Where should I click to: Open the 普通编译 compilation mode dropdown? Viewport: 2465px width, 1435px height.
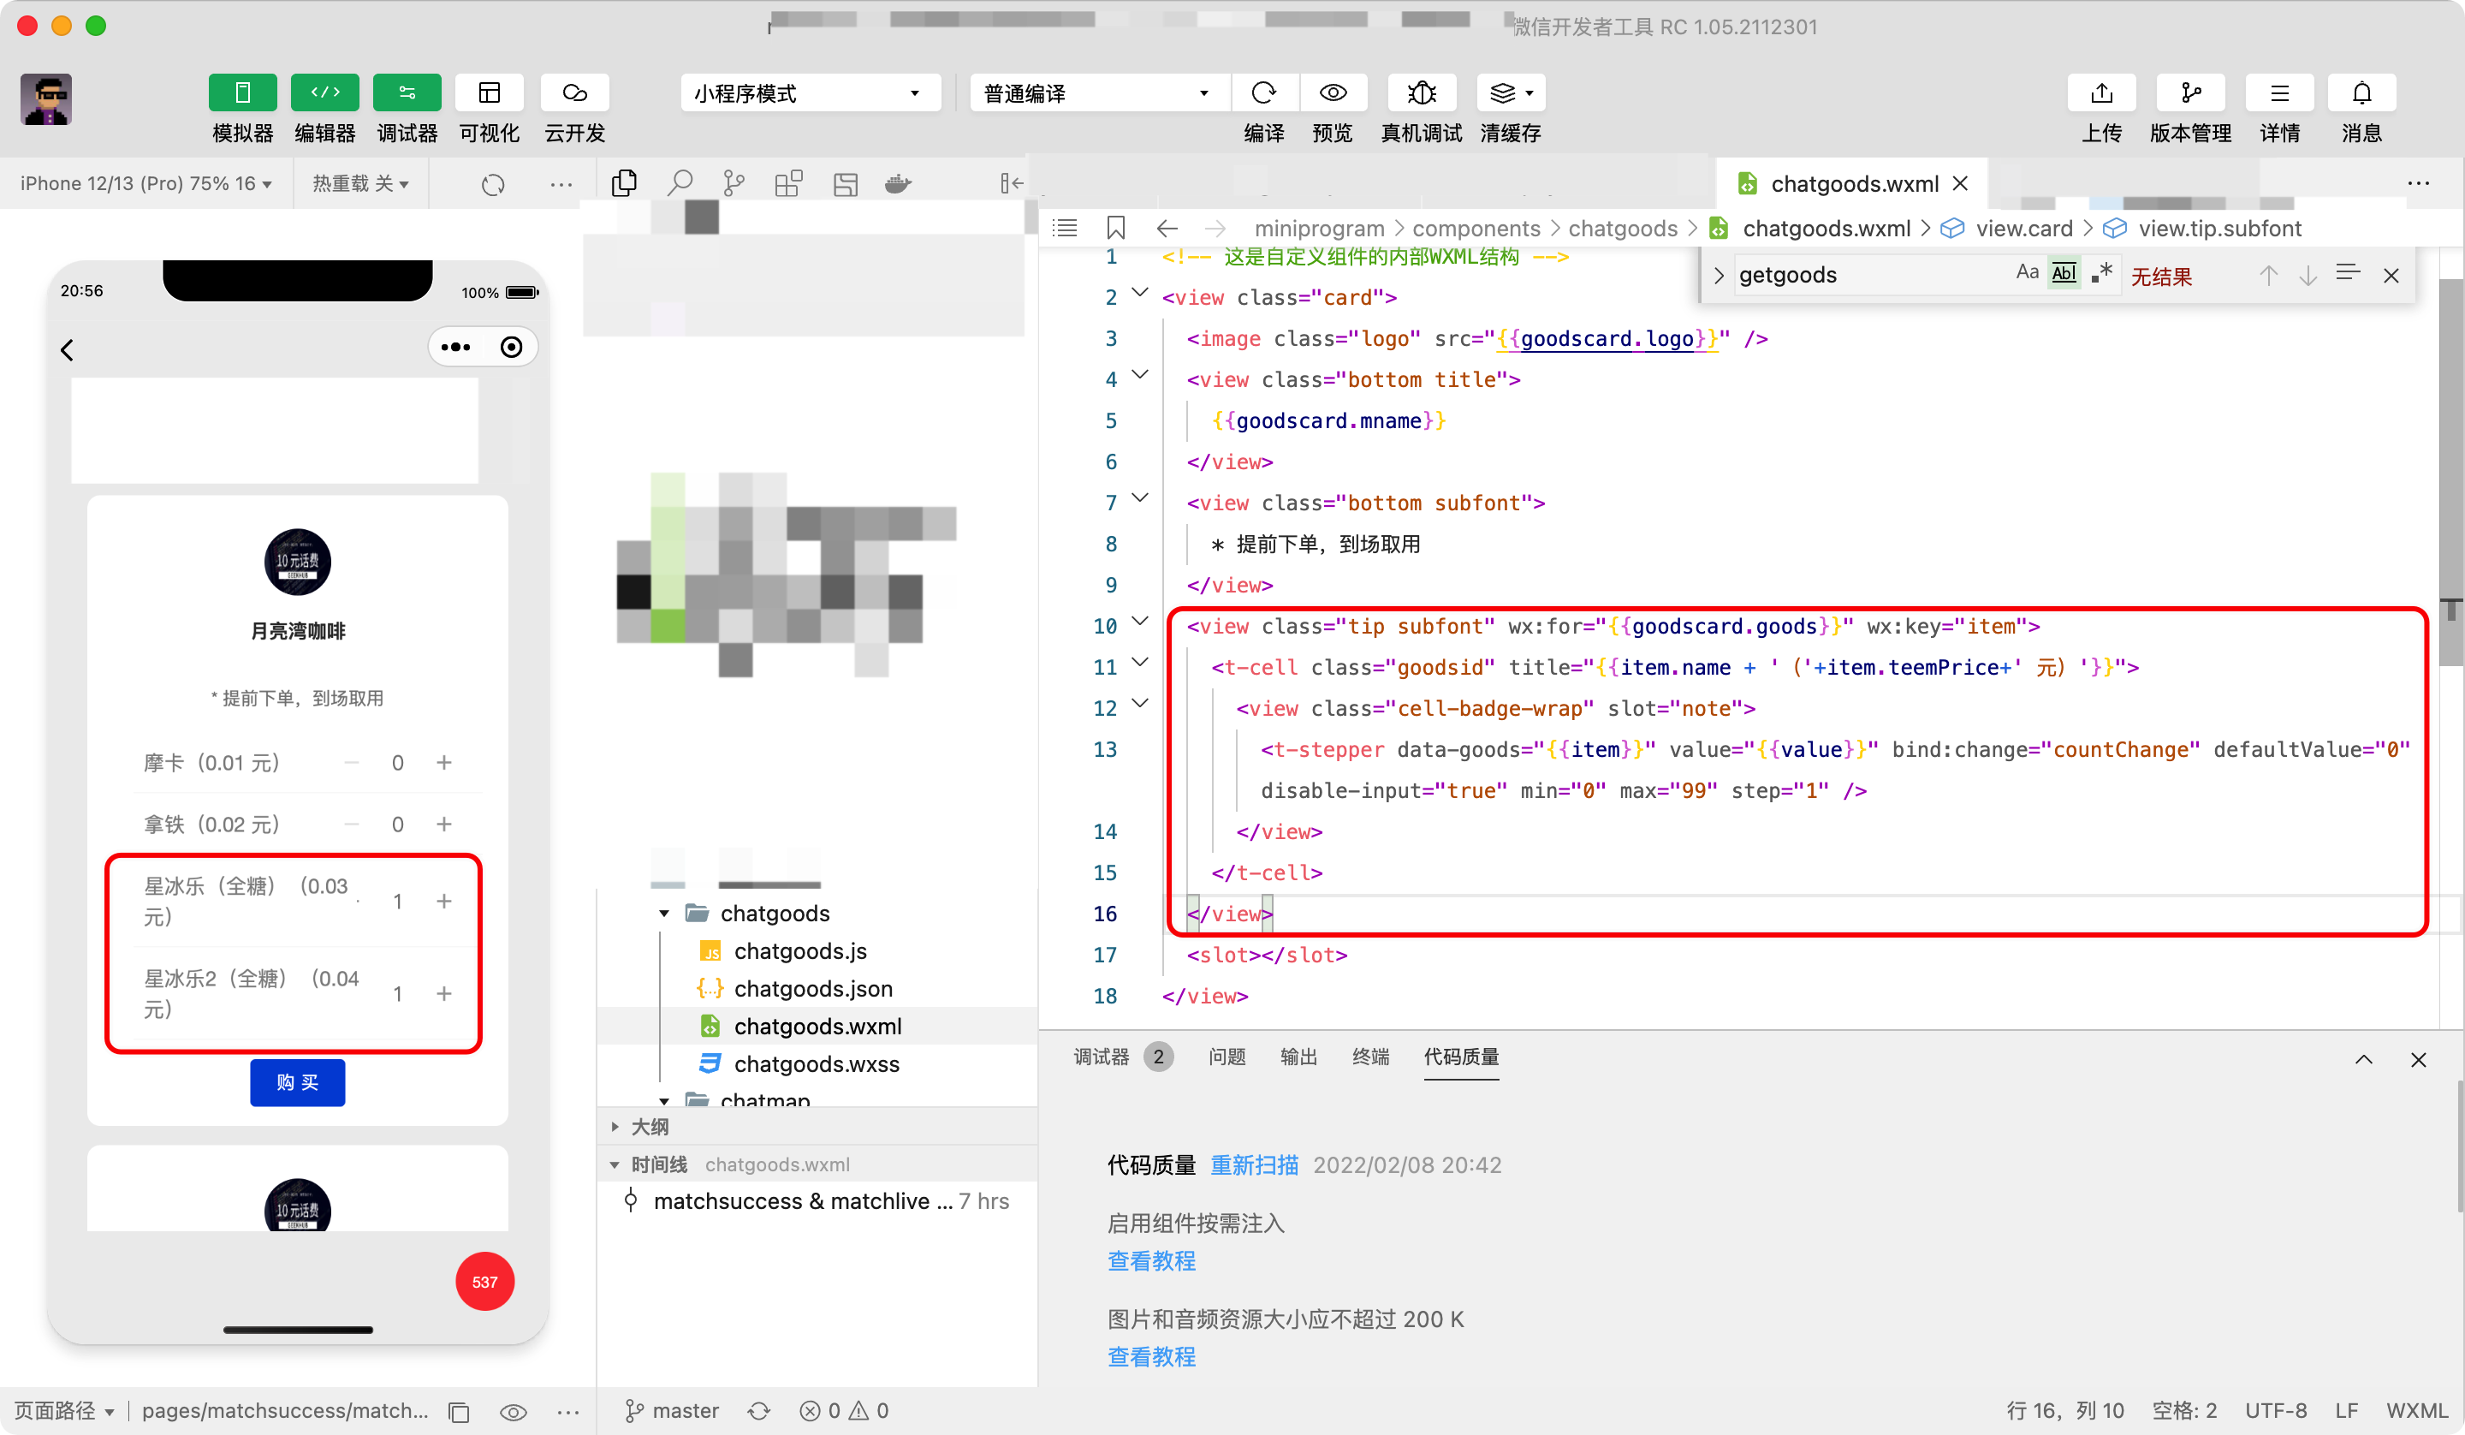point(1097,93)
